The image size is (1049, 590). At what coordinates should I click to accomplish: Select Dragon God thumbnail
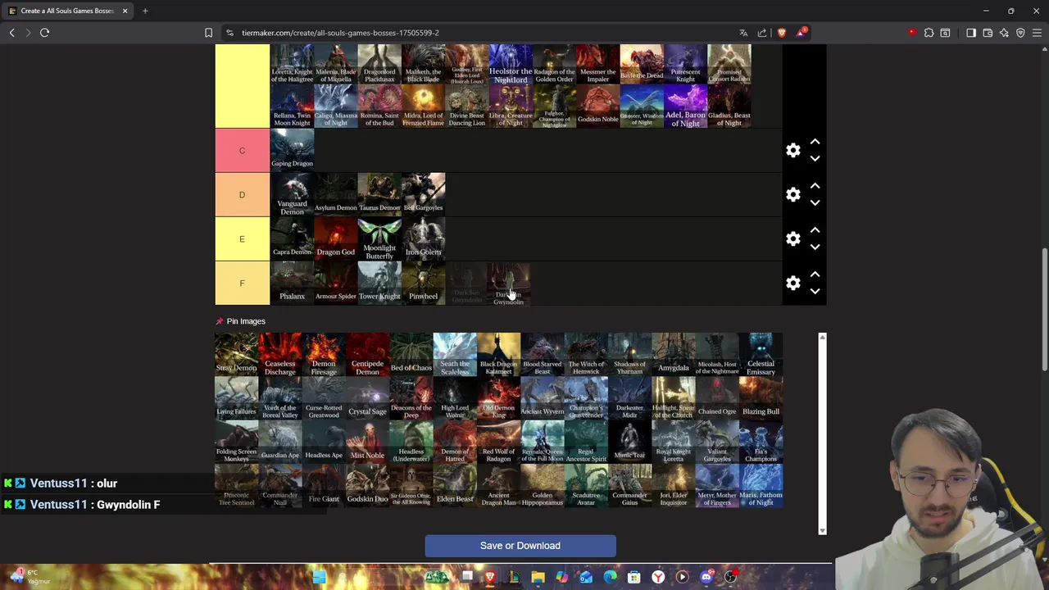336,238
